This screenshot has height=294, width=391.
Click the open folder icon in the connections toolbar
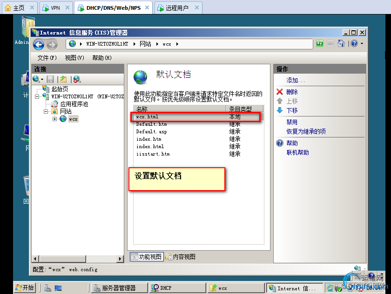click(63, 79)
